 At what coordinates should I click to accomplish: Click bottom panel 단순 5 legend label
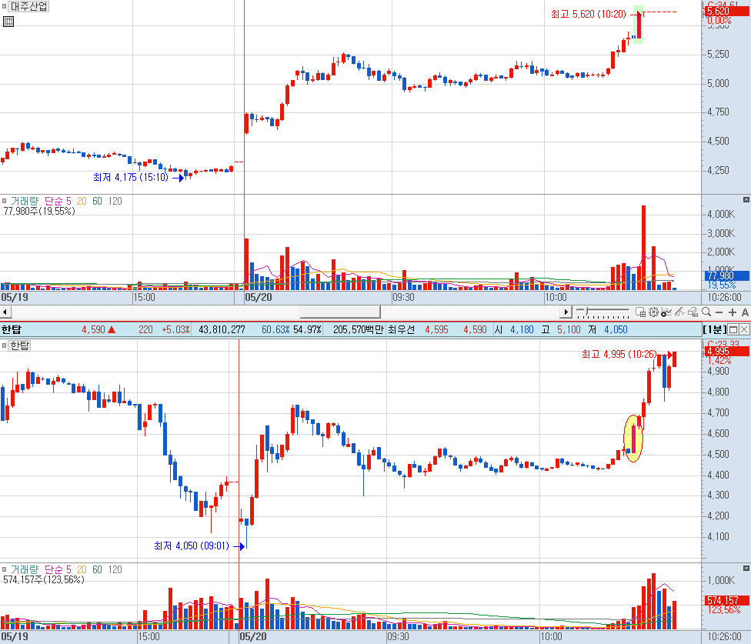click(x=58, y=570)
